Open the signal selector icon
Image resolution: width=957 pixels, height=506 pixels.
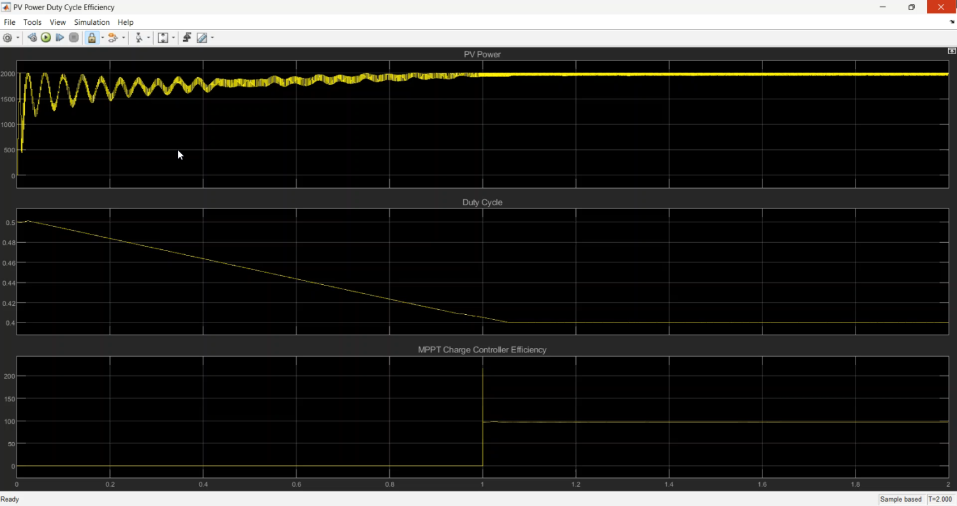tap(113, 38)
